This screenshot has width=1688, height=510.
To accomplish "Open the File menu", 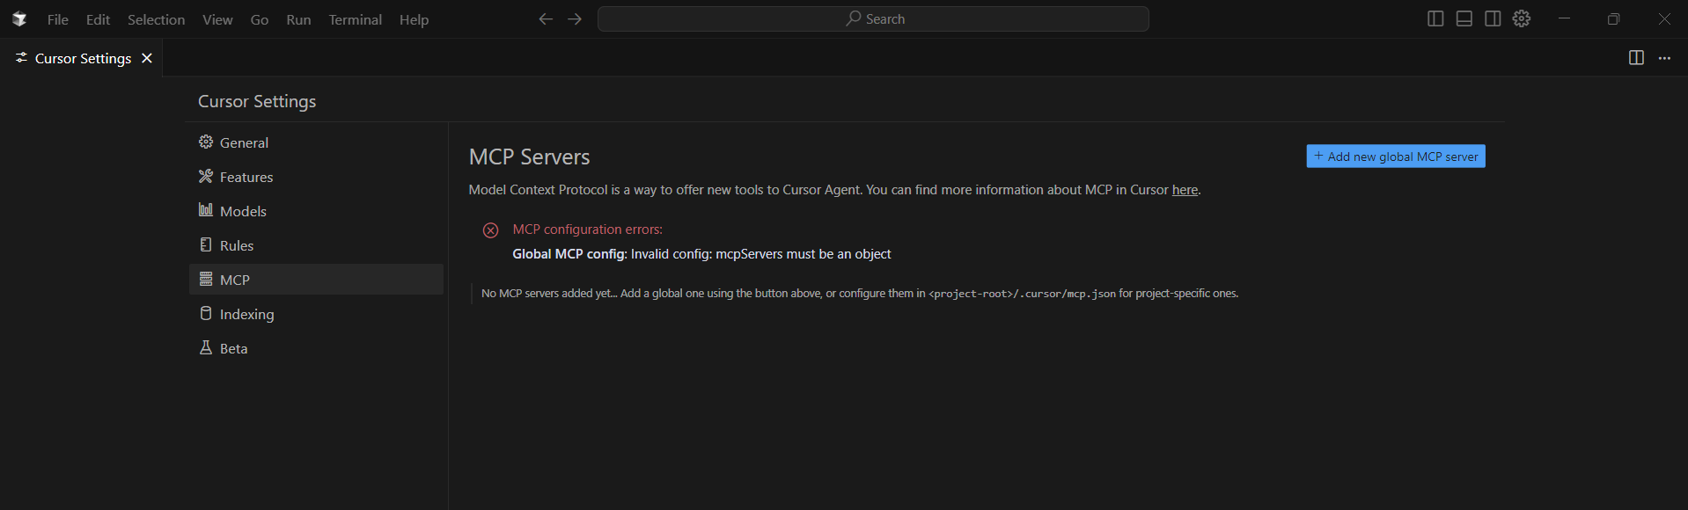I will click(58, 19).
